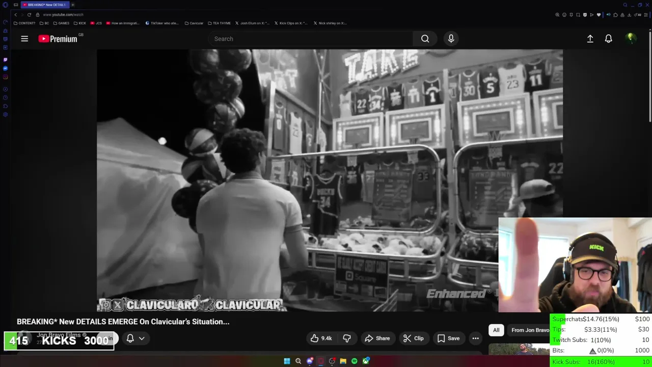
Task: Select the BREAKING New DETAILS browser tab
Action: [x=45, y=5]
